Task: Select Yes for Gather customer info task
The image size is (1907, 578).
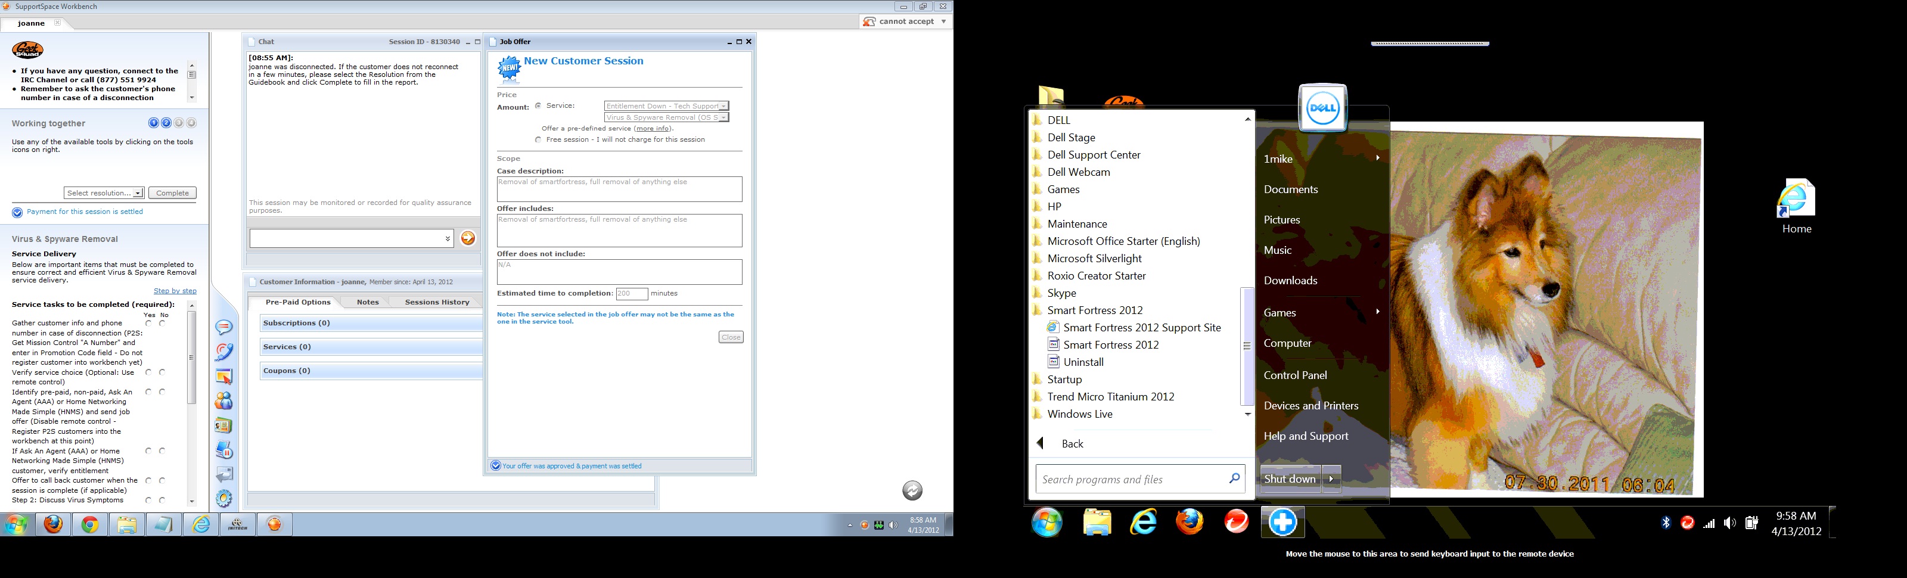Action: [x=149, y=324]
